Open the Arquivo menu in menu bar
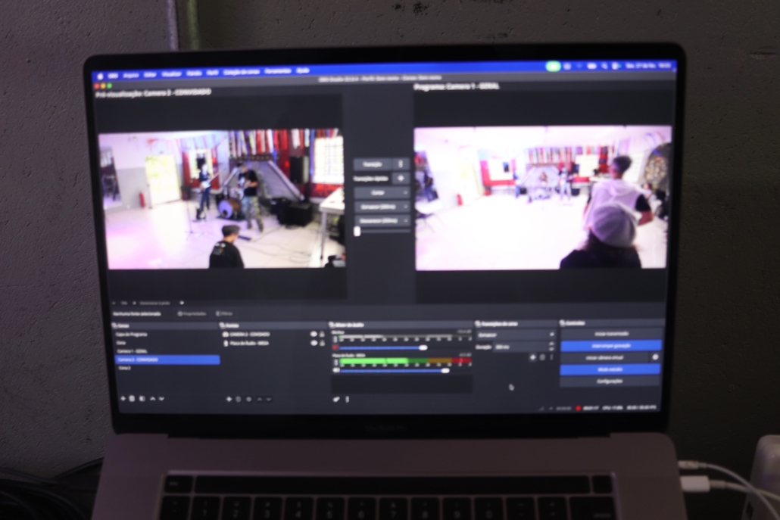 (x=130, y=74)
